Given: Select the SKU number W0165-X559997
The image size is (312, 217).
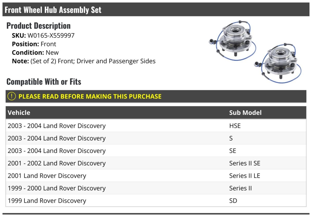Looking at the screenshot, I should (x=51, y=36).
